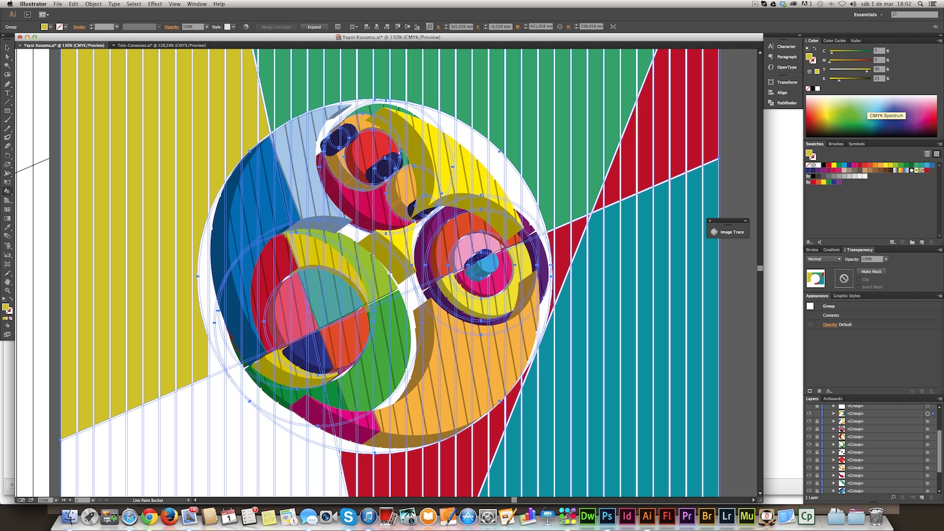
Task: Open opacity slider arrow in Transparency panel
Action: coord(886,259)
